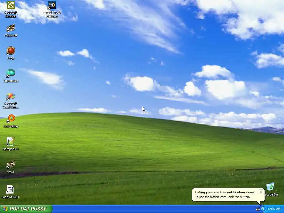Select the Recycle Bin icon

coord(271,189)
